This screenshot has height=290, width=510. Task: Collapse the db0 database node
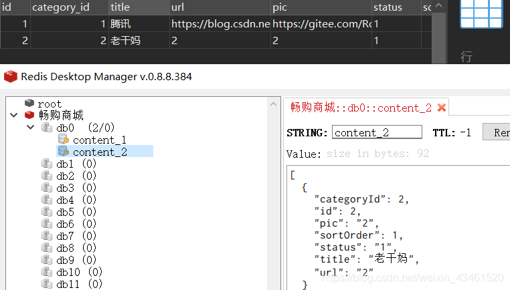click(x=31, y=128)
